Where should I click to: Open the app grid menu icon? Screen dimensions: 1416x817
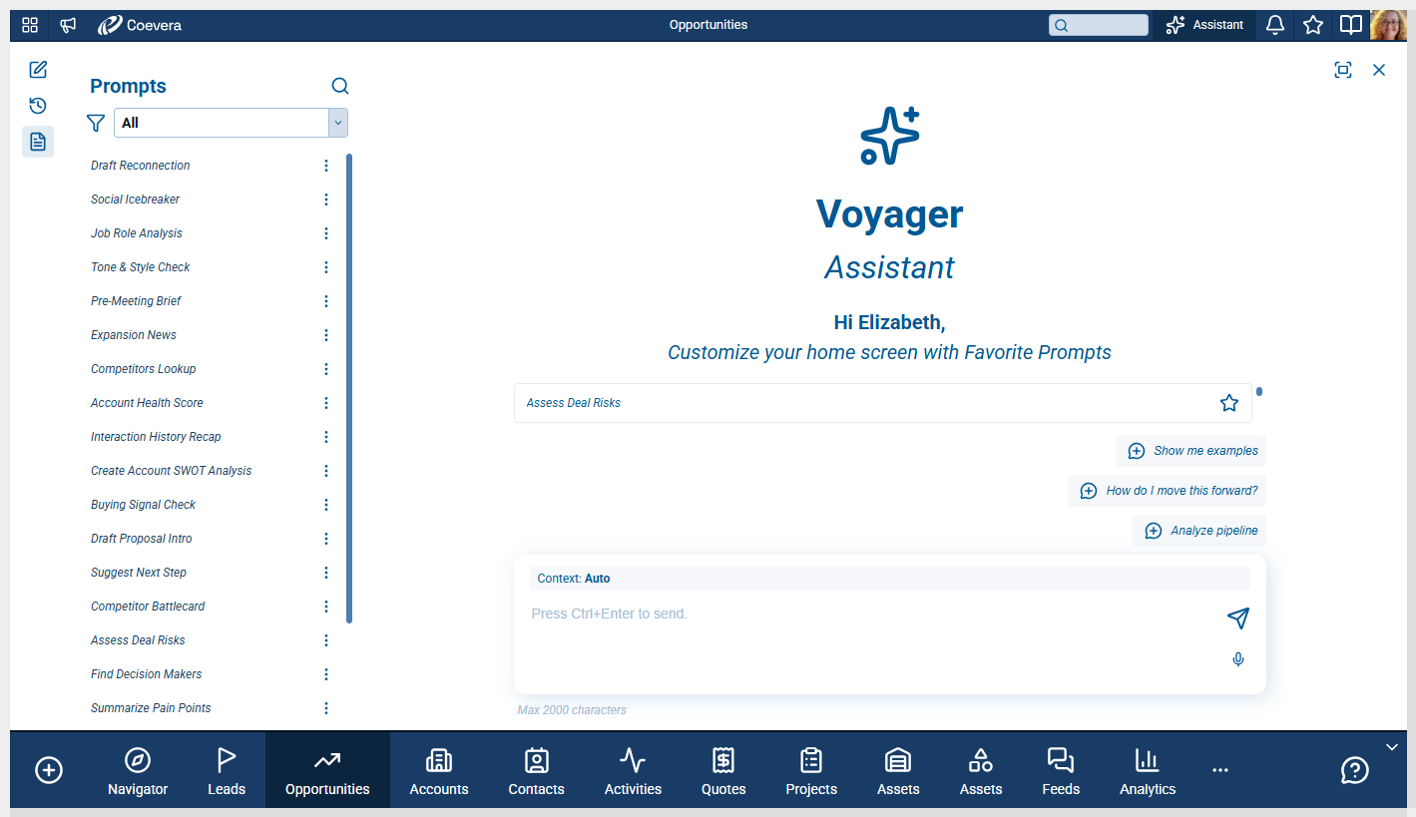[30, 25]
